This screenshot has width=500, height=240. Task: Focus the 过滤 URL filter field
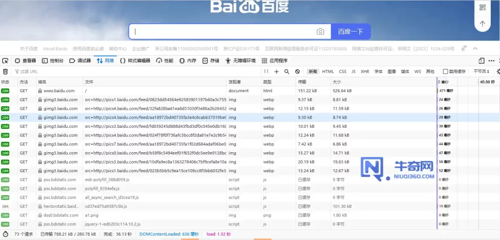pos(137,72)
